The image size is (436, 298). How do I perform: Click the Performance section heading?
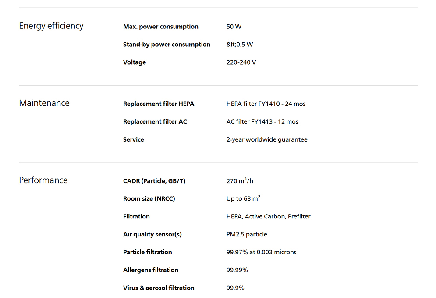(x=43, y=180)
